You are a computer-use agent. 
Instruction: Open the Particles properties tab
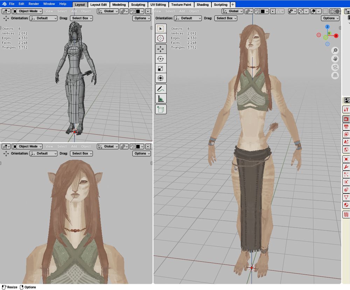346,174
